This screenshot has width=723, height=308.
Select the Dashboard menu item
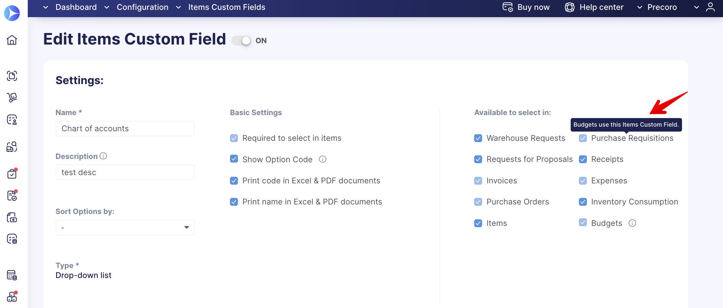point(76,7)
